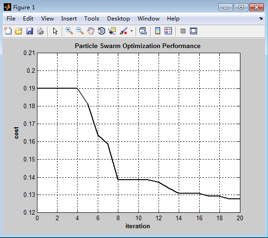Image resolution: width=268 pixels, height=238 pixels.
Task: Activate the Zoom In magnifier tool
Action: click(x=69, y=31)
